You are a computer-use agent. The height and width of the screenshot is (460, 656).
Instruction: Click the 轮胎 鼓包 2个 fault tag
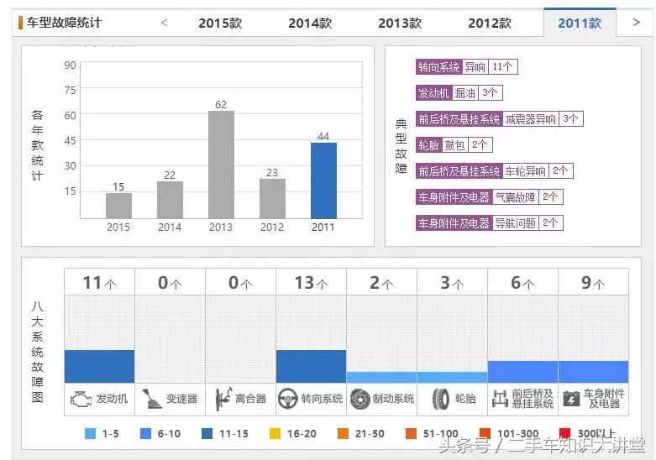point(454,145)
